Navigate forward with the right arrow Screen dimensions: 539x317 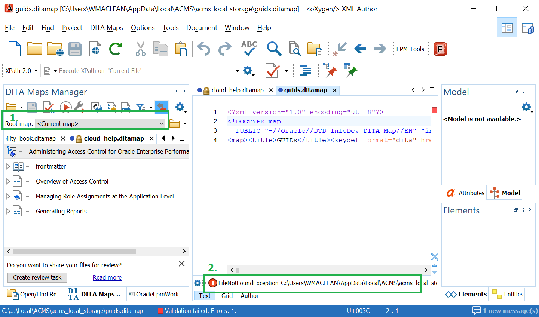(380, 49)
